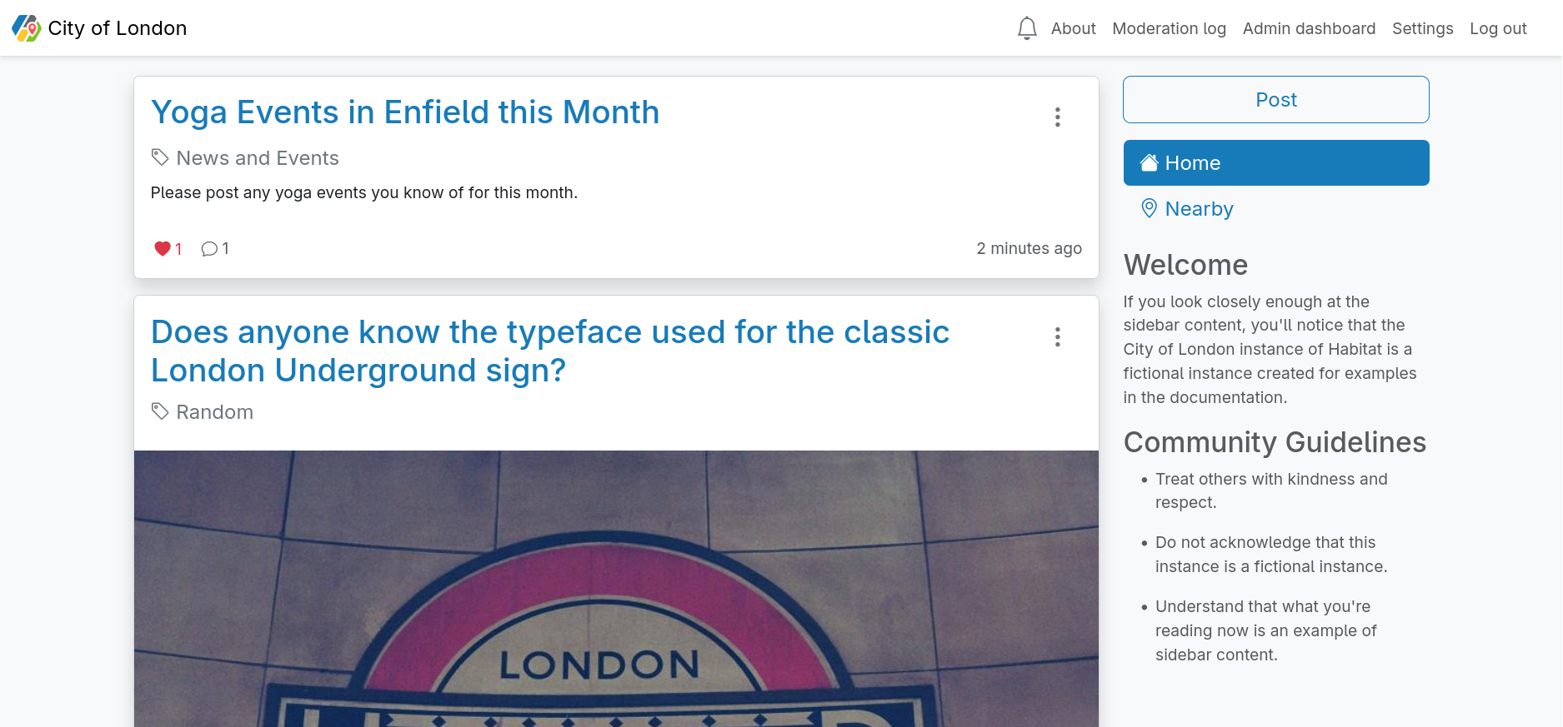Click the tag icon beside News and Events
The width and height of the screenshot is (1563, 727).
[x=160, y=157]
